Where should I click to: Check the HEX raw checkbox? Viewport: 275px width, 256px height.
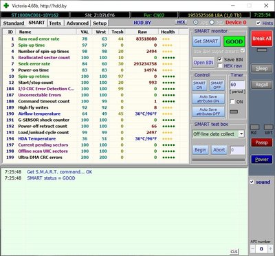pyautogui.click(x=220, y=66)
